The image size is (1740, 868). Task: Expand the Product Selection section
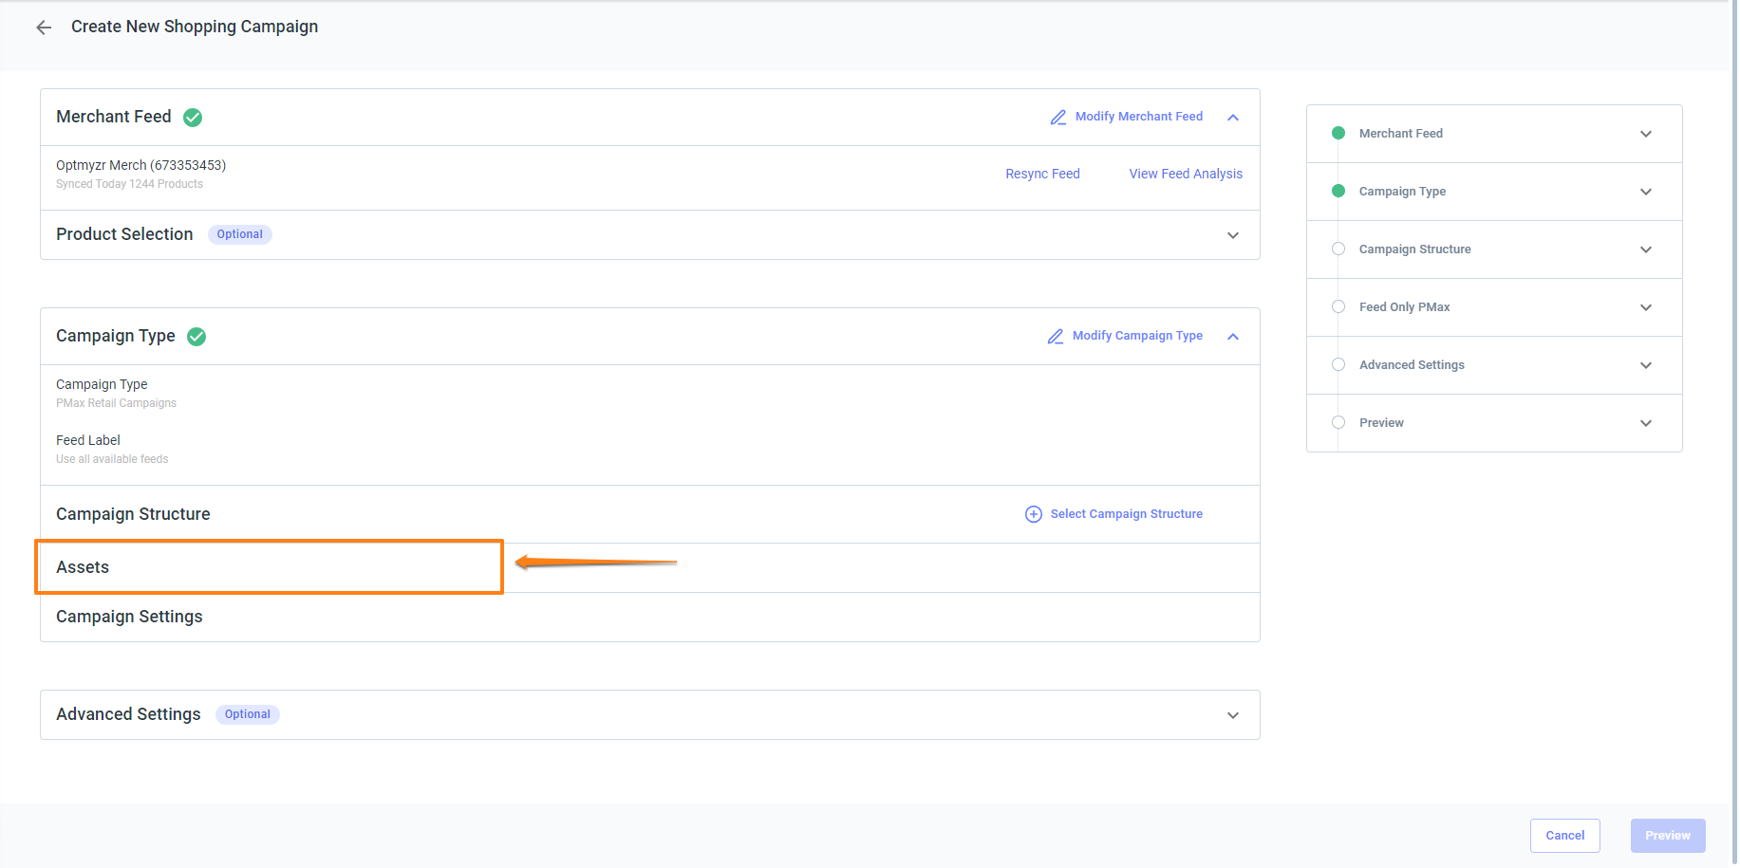(1233, 235)
